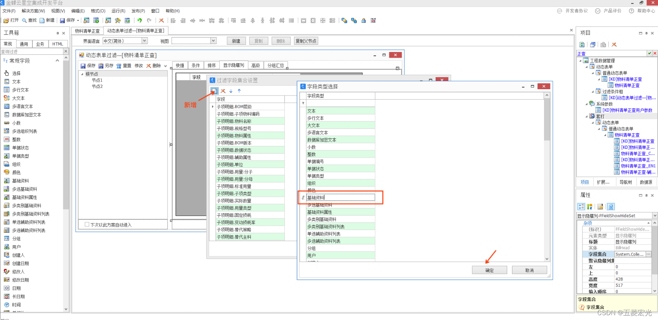Click the 保存 (Save) main toolbar icon
The image size is (658, 320).
click(67, 20)
